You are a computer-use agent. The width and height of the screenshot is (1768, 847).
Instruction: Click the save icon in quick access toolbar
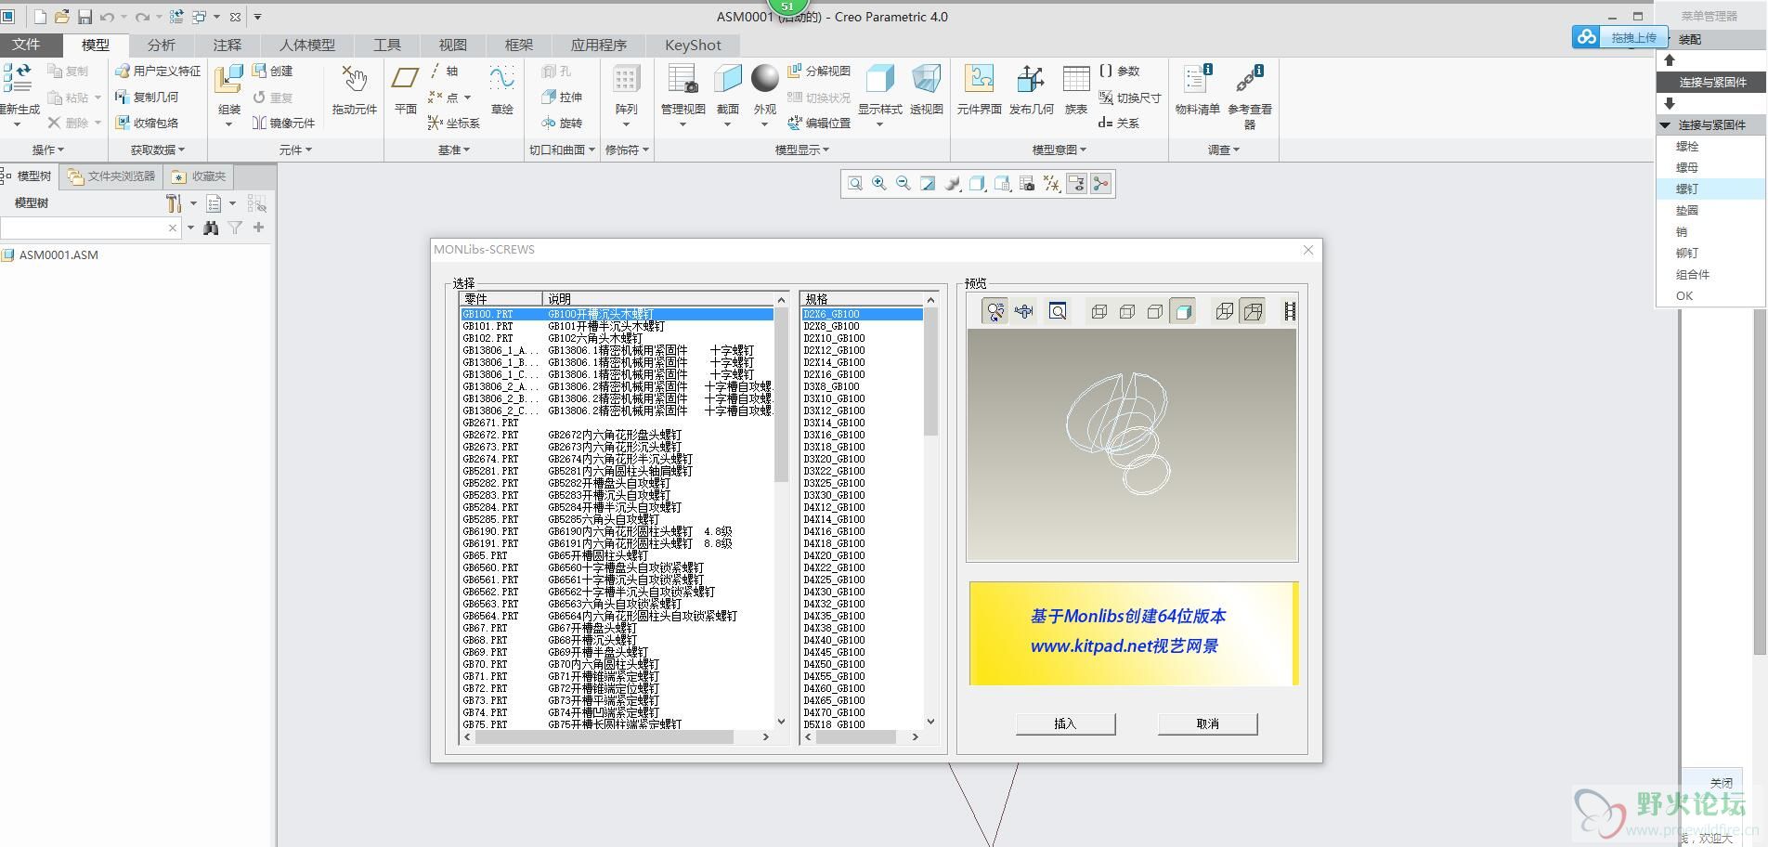84,17
